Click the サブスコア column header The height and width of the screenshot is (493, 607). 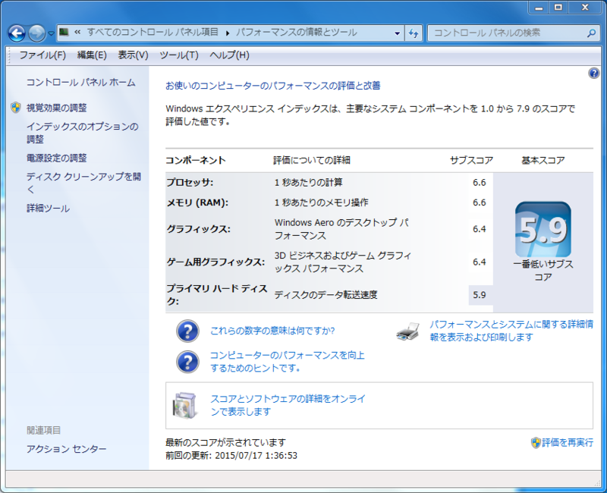pyautogui.click(x=471, y=160)
